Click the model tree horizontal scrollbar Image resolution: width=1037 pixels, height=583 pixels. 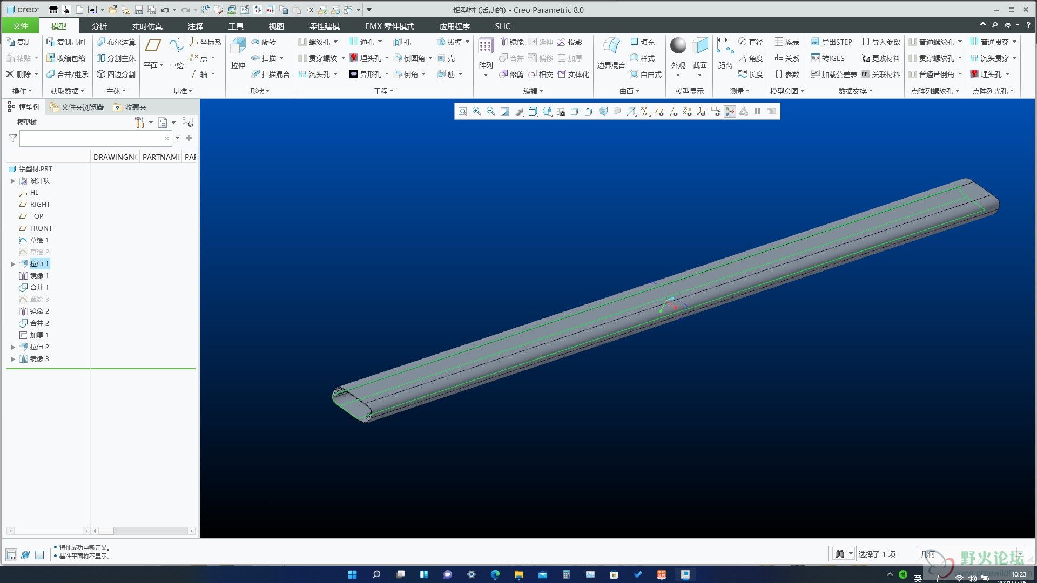click(144, 531)
